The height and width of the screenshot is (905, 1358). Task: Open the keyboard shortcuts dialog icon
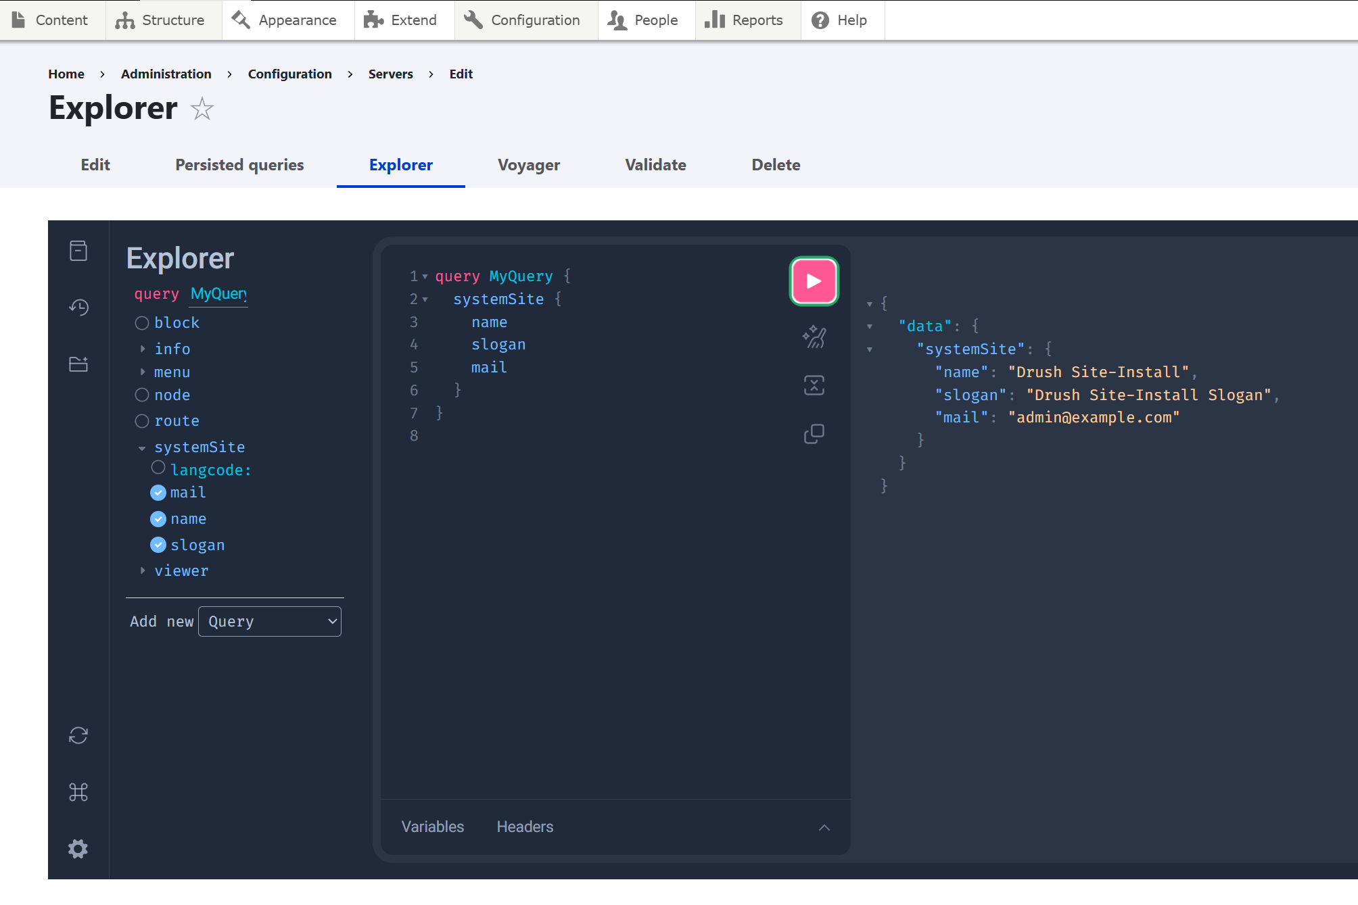click(x=78, y=792)
